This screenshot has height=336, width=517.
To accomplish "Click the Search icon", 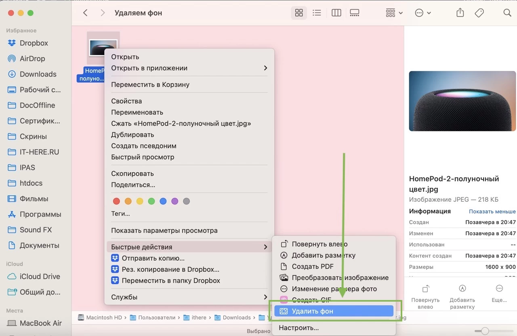I will click(507, 13).
